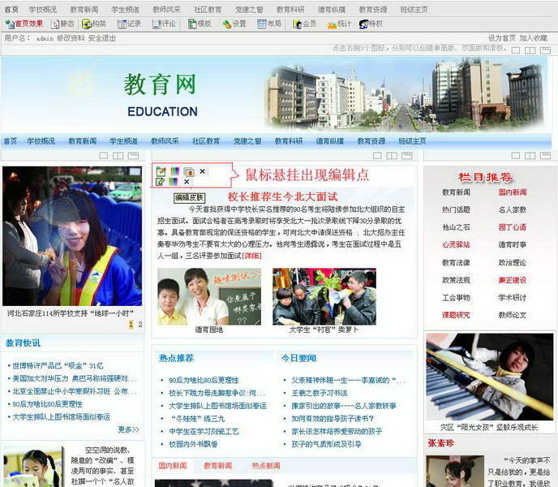
Task: Click the lower-row pencil edit icon in the hover toolbar
Action: click(x=160, y=182)
